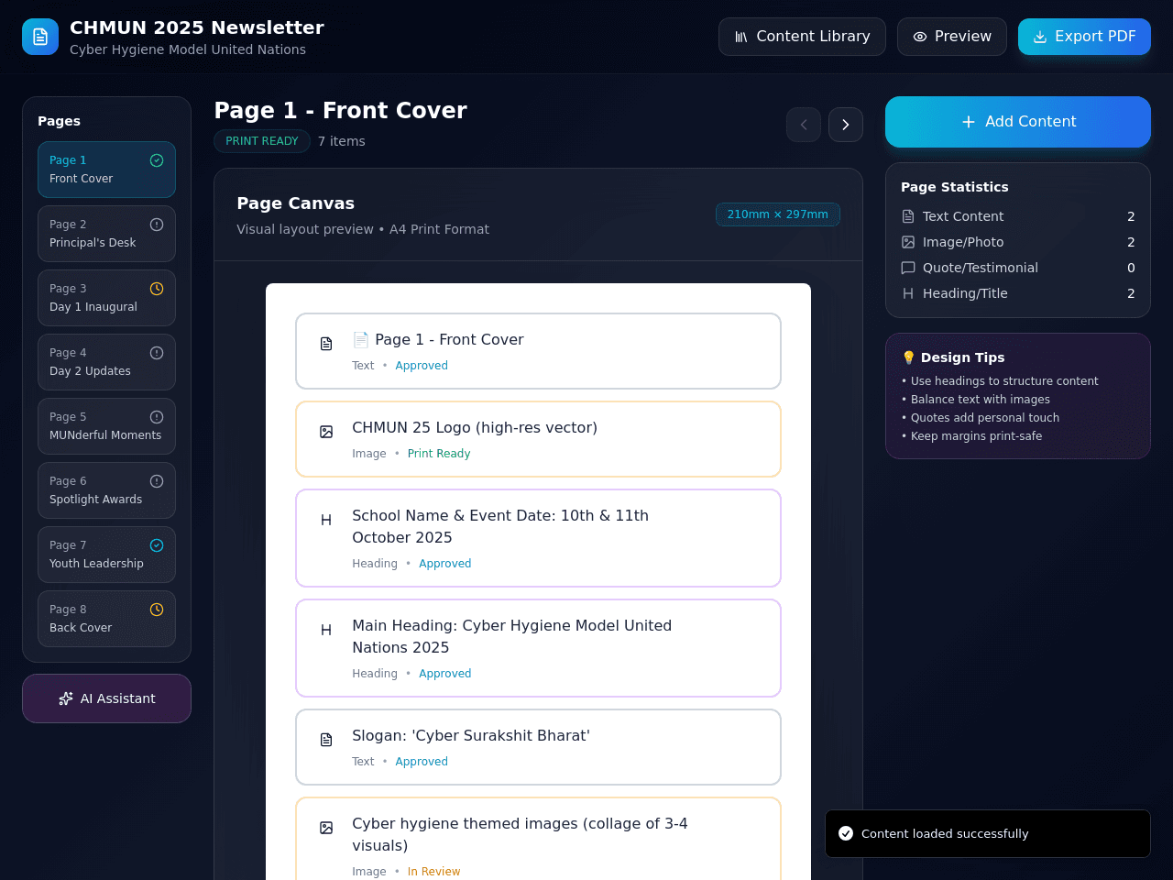Click the heading icon on Main Heading card
Image resolution: width=1173 pixels, height=880 pixels.
pos(326,630)
